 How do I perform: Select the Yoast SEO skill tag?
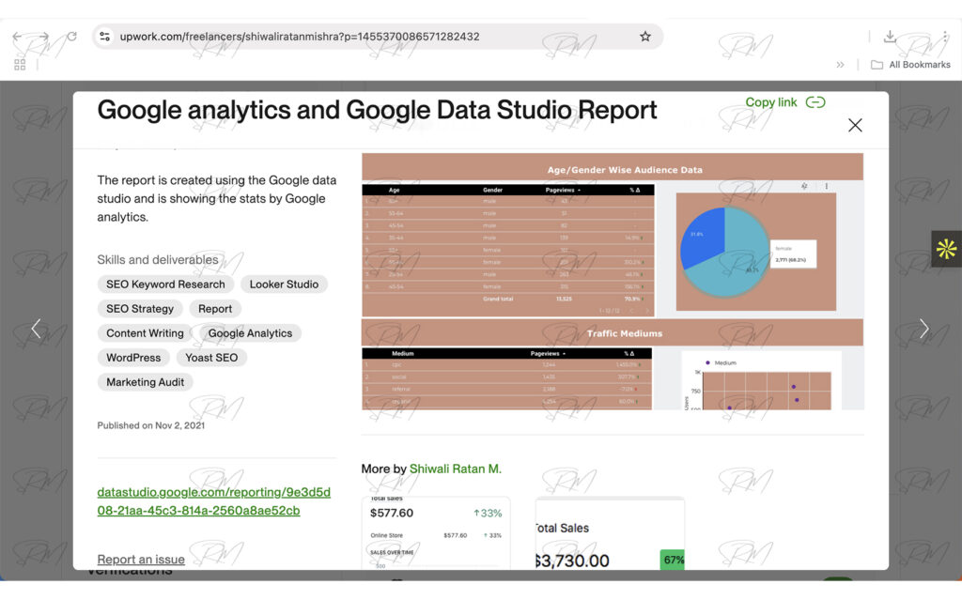(x=211, y=358)
